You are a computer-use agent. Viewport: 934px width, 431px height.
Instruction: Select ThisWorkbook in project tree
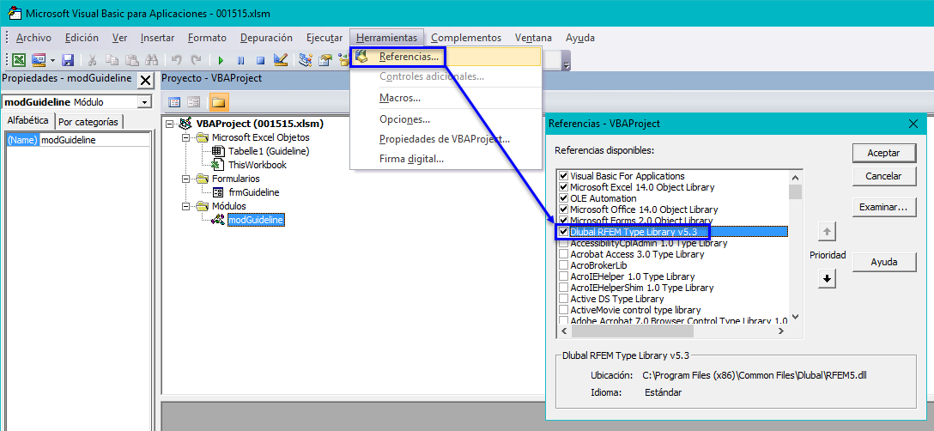pos(258,165)
